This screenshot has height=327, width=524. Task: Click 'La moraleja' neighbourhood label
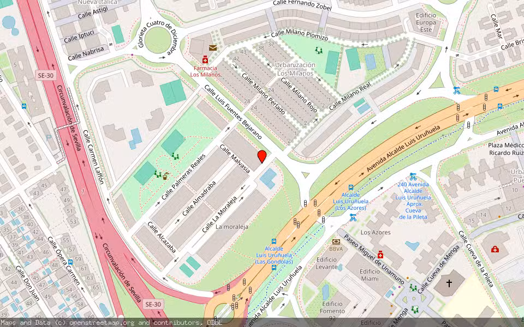pos(232,227)
